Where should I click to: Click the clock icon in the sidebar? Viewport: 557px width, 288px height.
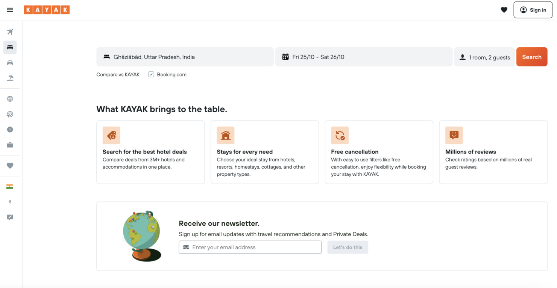click(x=10, y=129)
